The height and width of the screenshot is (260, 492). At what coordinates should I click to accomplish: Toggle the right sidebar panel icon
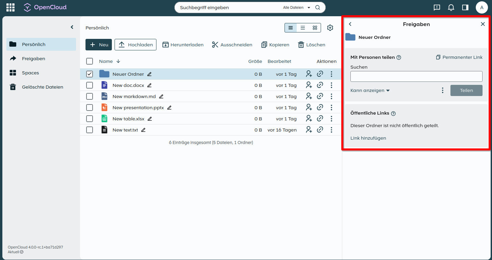click(465, 7)
